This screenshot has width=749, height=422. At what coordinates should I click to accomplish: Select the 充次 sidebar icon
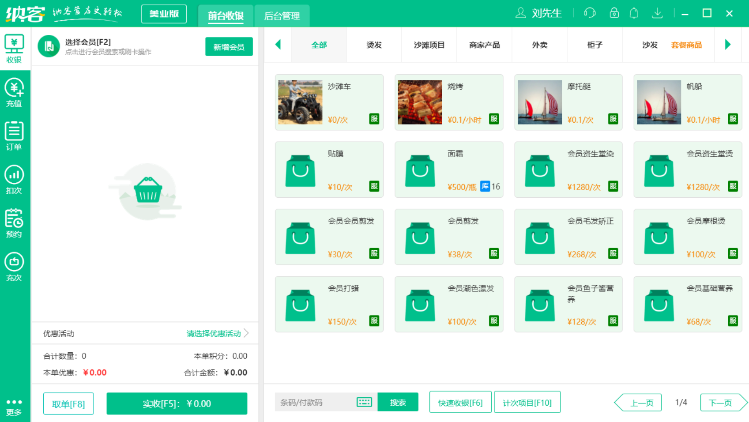[x=15, y=267]
